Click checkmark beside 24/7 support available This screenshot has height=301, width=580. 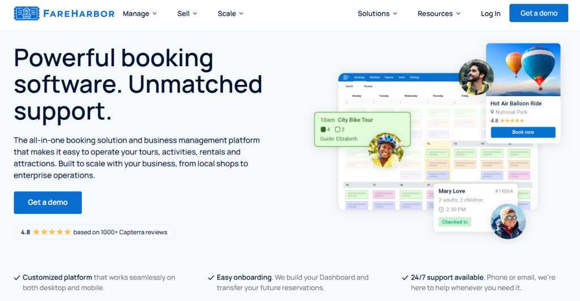tap(404, 278)
